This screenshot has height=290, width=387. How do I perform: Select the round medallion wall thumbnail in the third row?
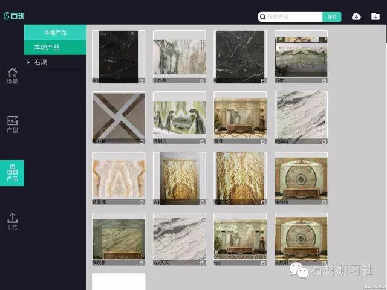[301, 178]
